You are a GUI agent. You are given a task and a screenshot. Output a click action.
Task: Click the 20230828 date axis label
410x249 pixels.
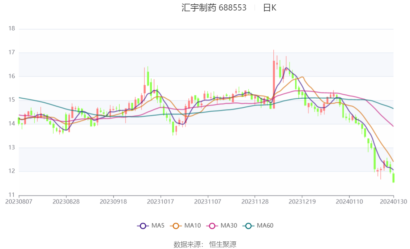click(x=66, y=202)
